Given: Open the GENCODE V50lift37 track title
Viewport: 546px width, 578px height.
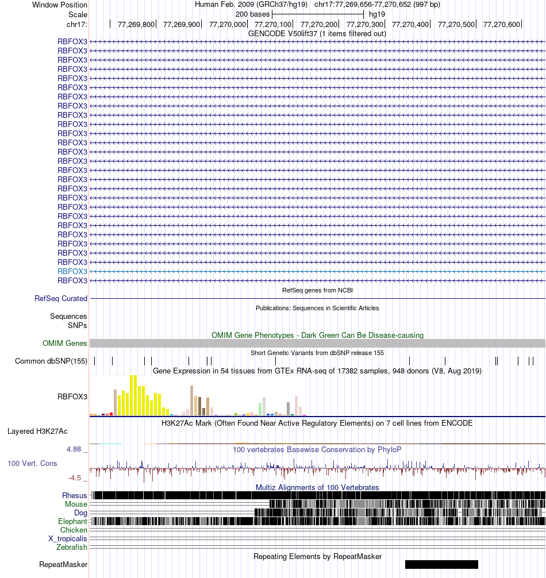Looking at the screenshot, I should pos(317,33).
